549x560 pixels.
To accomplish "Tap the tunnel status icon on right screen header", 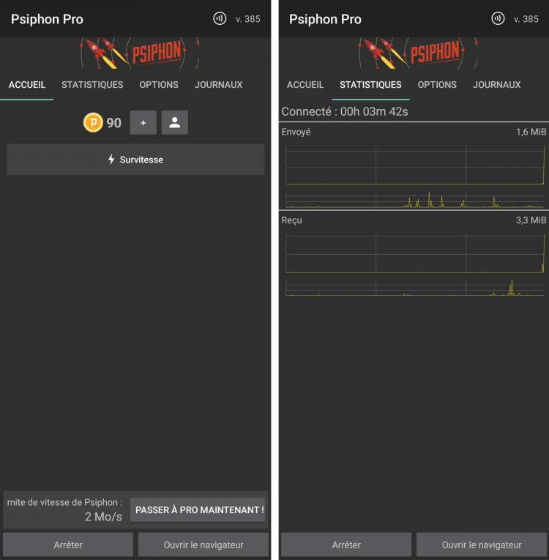I will click(498, 18).
